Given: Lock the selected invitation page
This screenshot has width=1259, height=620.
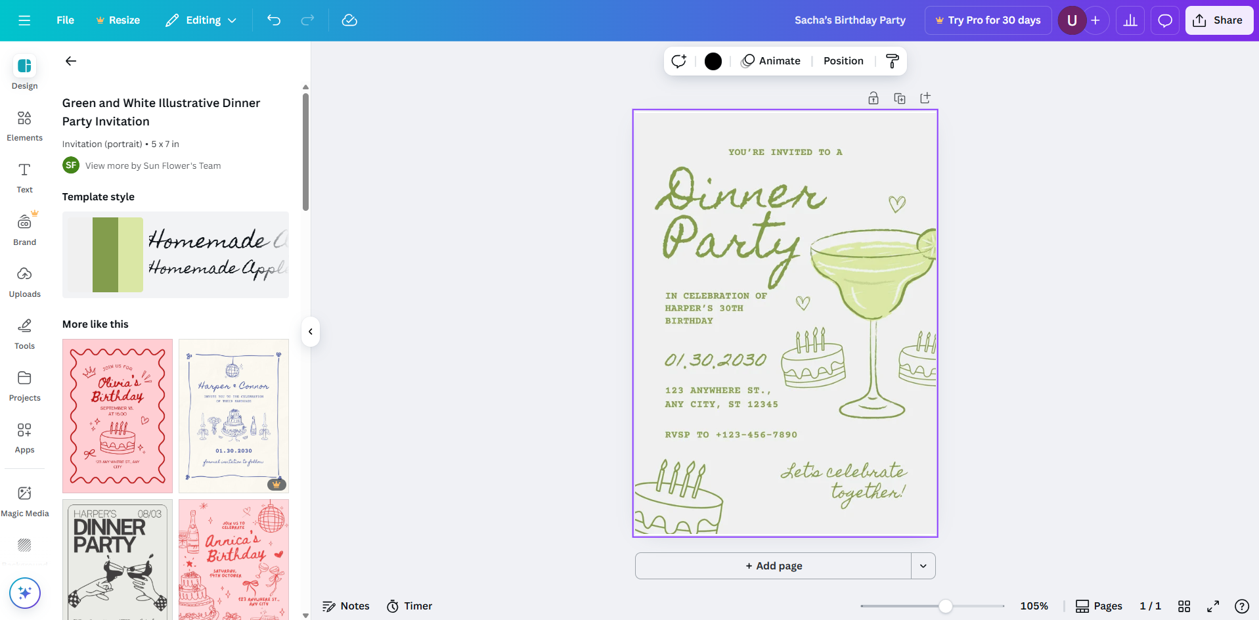Looking at the screenshot, I should coord(873,98).
